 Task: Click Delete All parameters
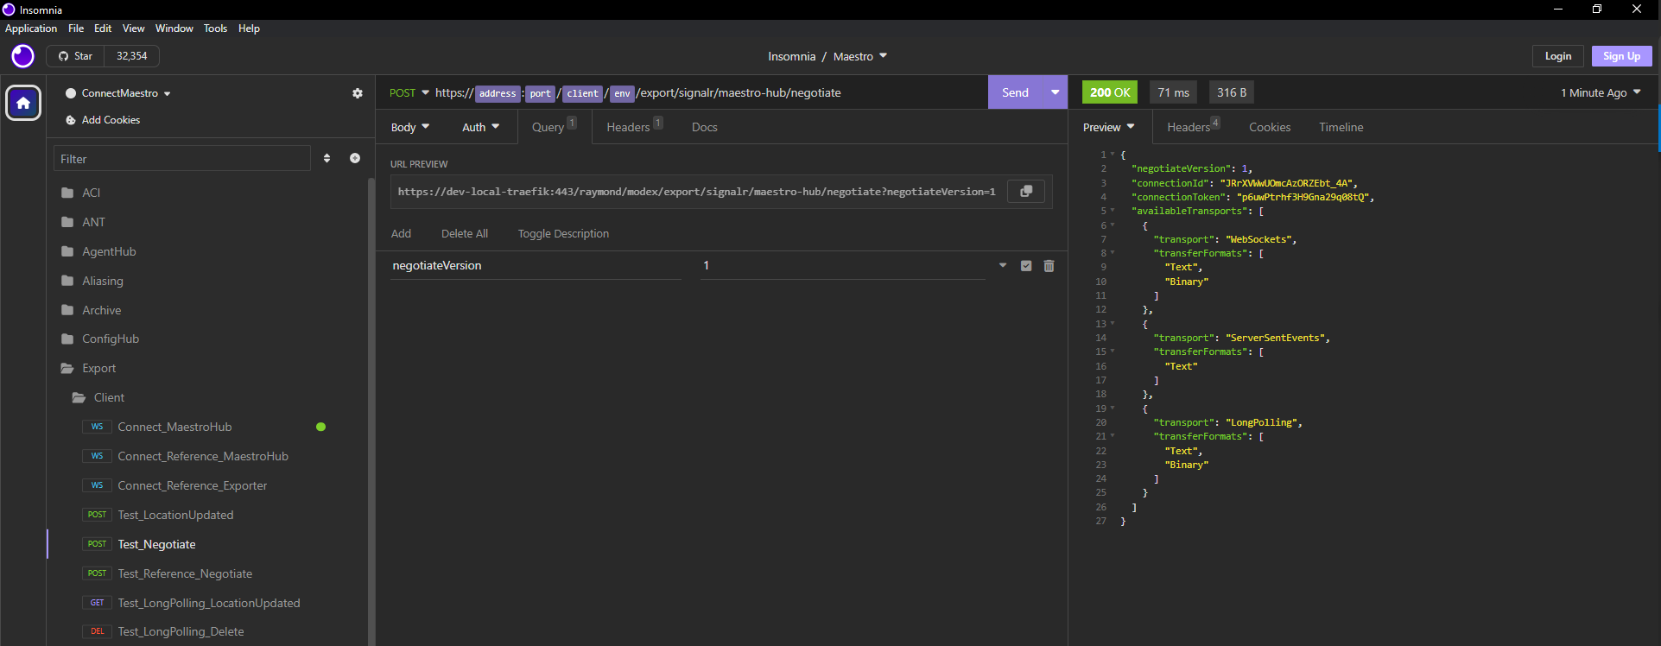[x=465, y=234]
